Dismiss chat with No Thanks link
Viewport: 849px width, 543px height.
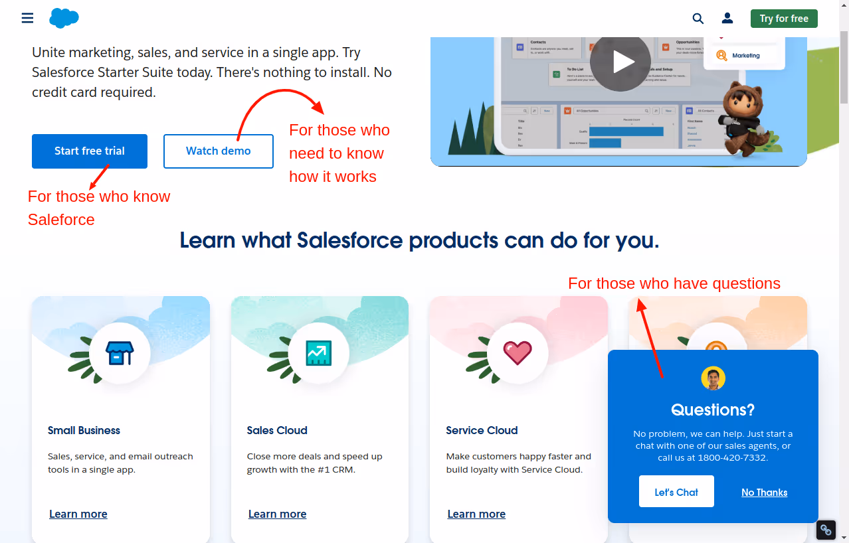765,492
